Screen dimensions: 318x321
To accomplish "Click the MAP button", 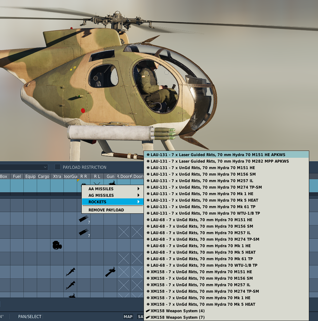I will [x=128, y=316].
